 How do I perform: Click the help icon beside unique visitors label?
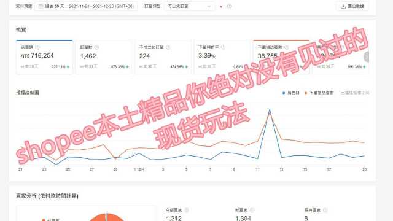click(287, 47)
